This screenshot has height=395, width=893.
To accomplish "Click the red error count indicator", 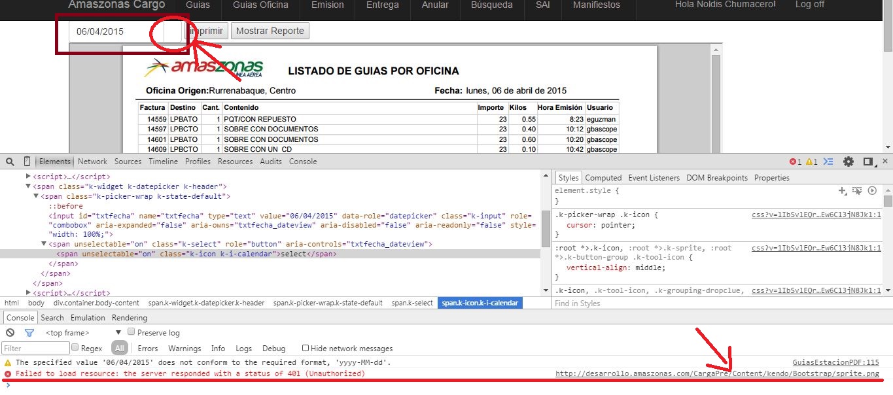I will pos(795,162).
